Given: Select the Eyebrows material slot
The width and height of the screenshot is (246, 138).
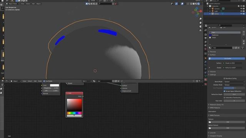Looking at the screenshot, I should (x=225, y=35).
